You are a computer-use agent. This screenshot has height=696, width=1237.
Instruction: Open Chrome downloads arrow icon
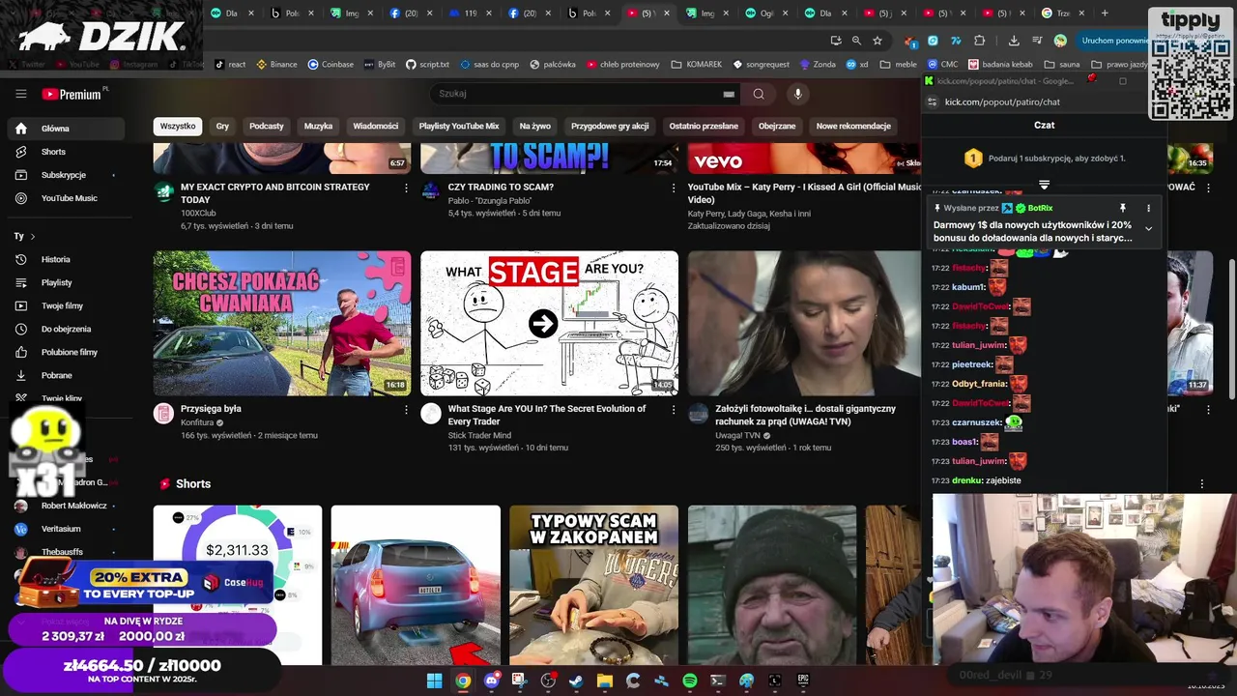click(1014, 41)
